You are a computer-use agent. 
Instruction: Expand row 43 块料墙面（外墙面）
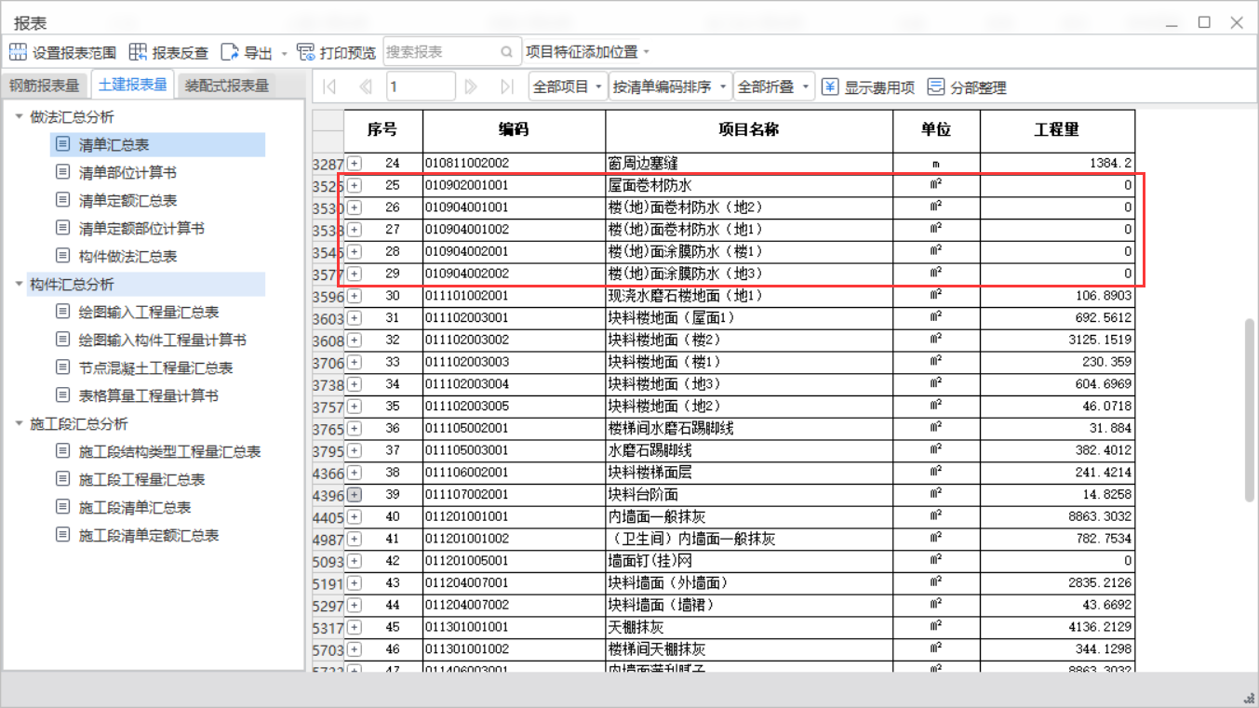pyautogui.click(x=355, y=583)
